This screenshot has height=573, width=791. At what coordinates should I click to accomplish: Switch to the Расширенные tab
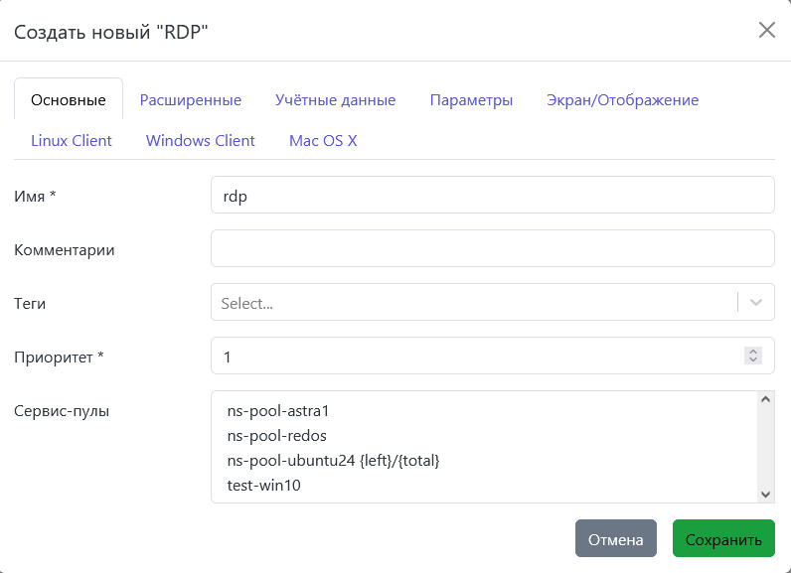190,100
